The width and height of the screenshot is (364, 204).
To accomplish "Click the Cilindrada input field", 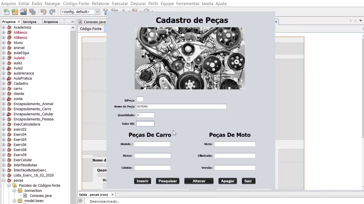I will tap(235, 156).
